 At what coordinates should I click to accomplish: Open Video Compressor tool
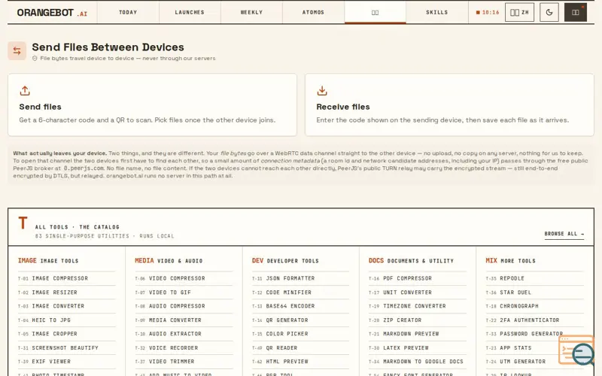click(184, 278)
